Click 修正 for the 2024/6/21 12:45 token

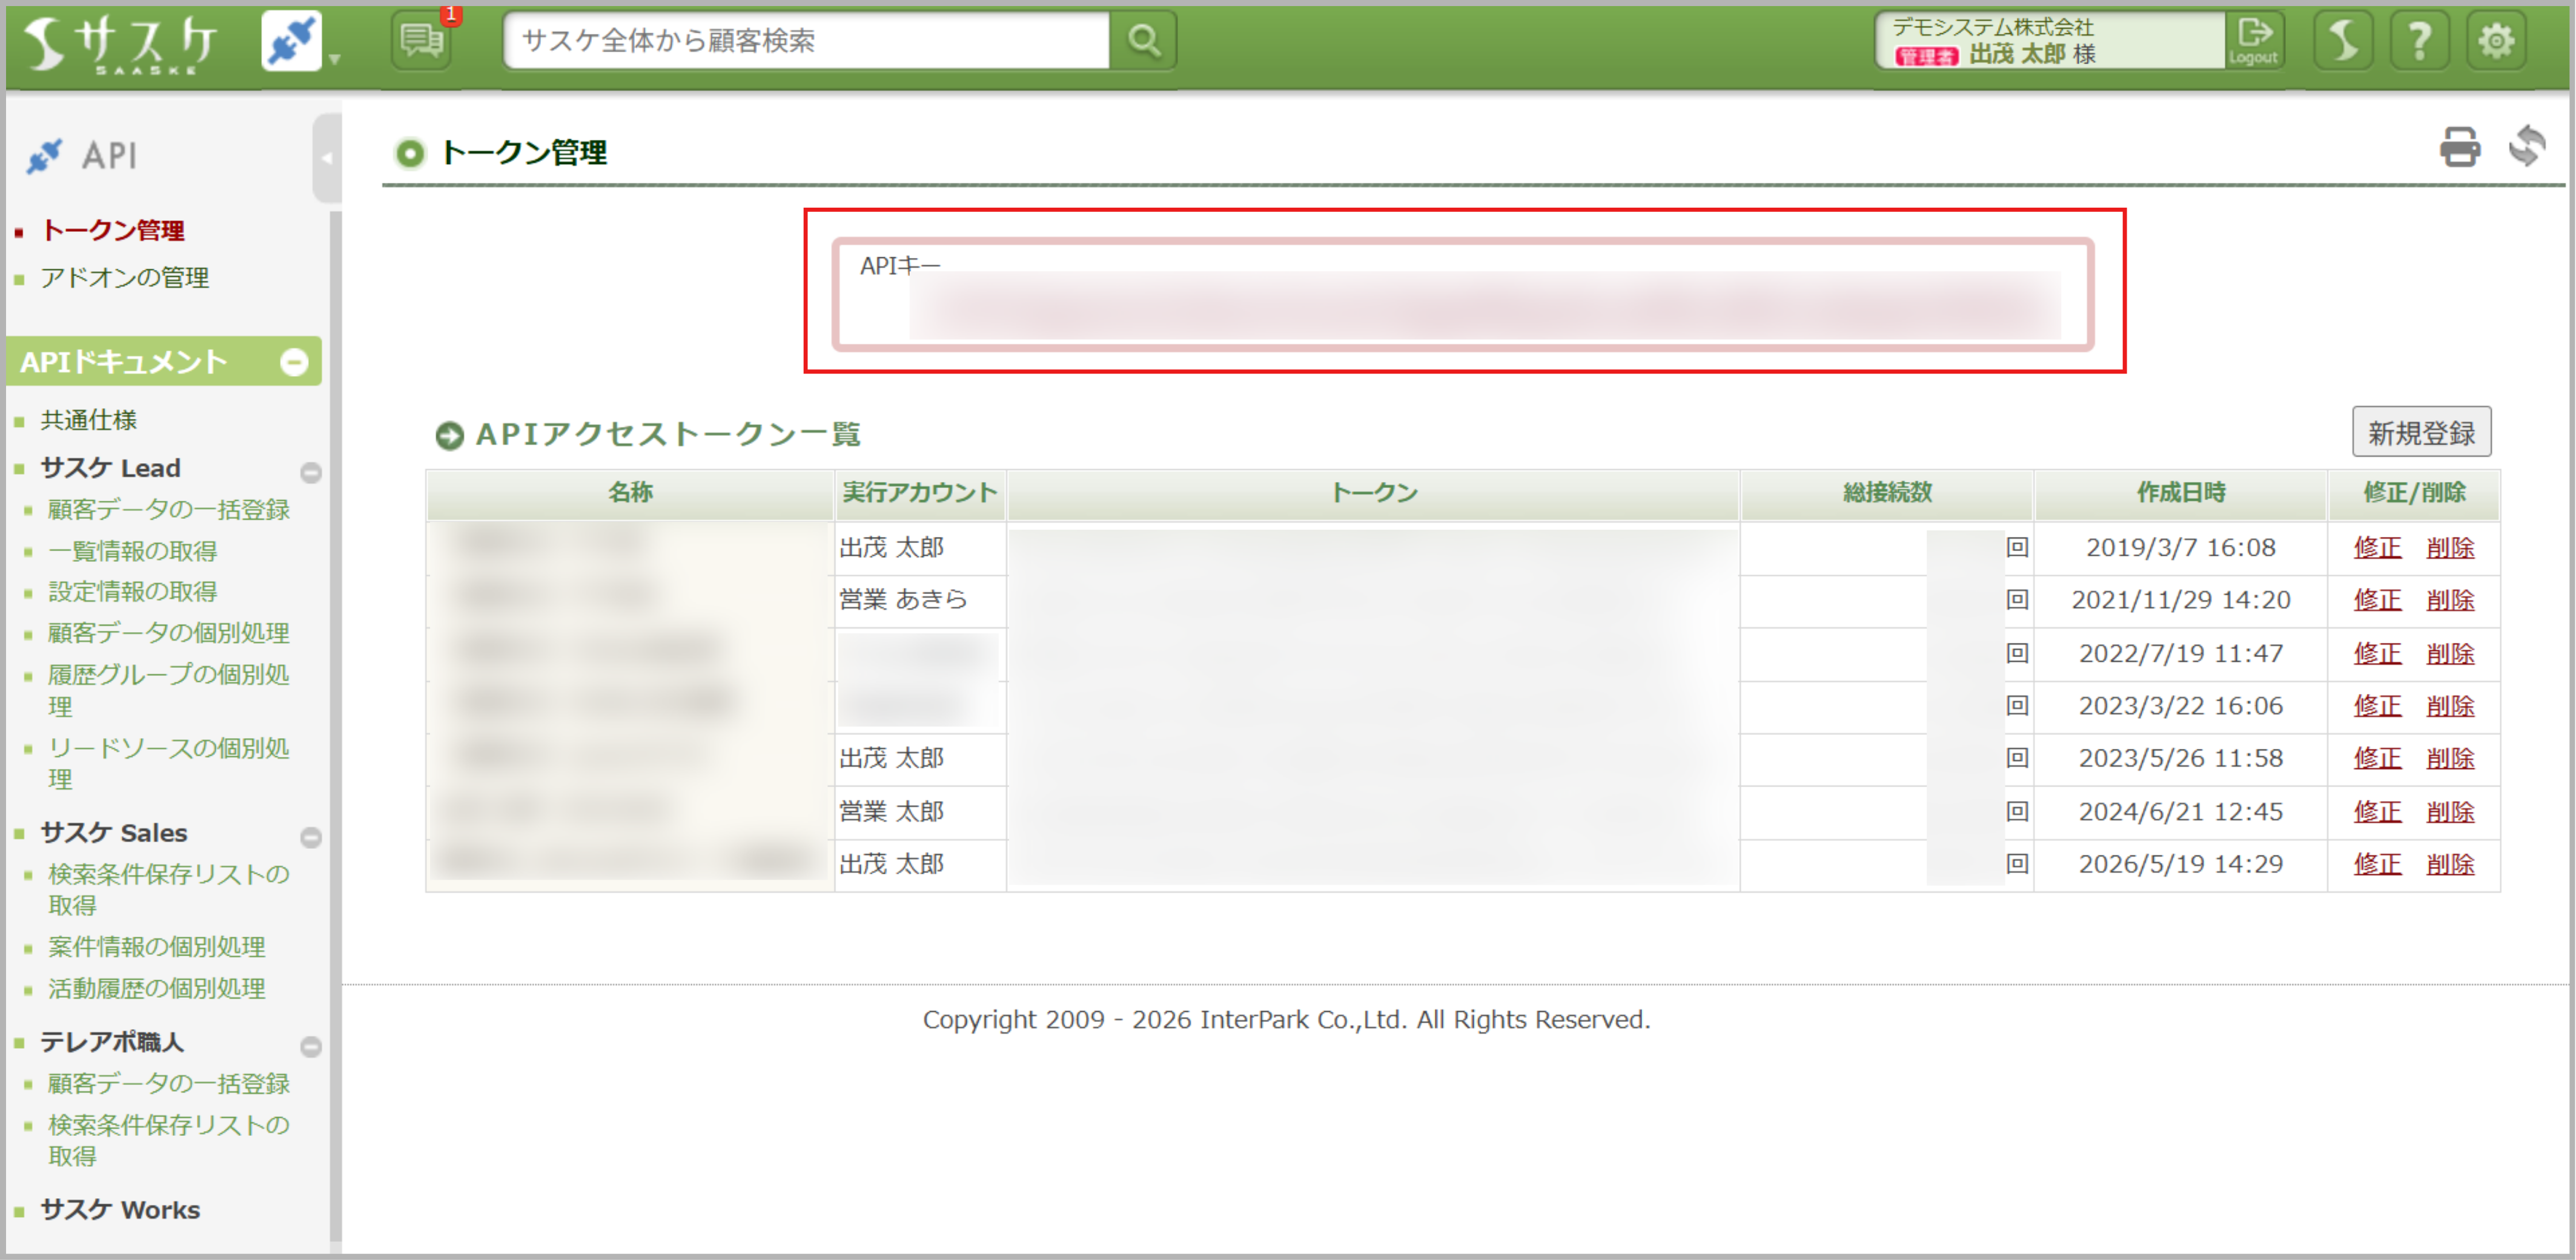click(x=2377, y=812)
